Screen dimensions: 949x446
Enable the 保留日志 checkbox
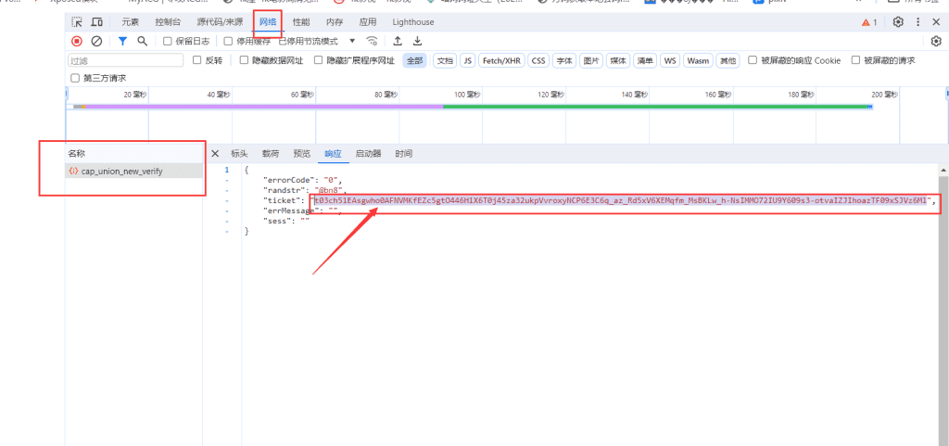168,41
